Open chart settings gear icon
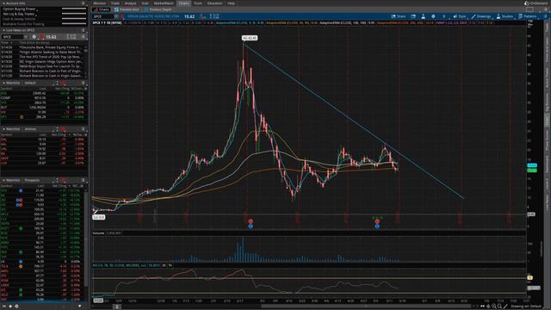 pyautogui.click(x=433, y=16)
